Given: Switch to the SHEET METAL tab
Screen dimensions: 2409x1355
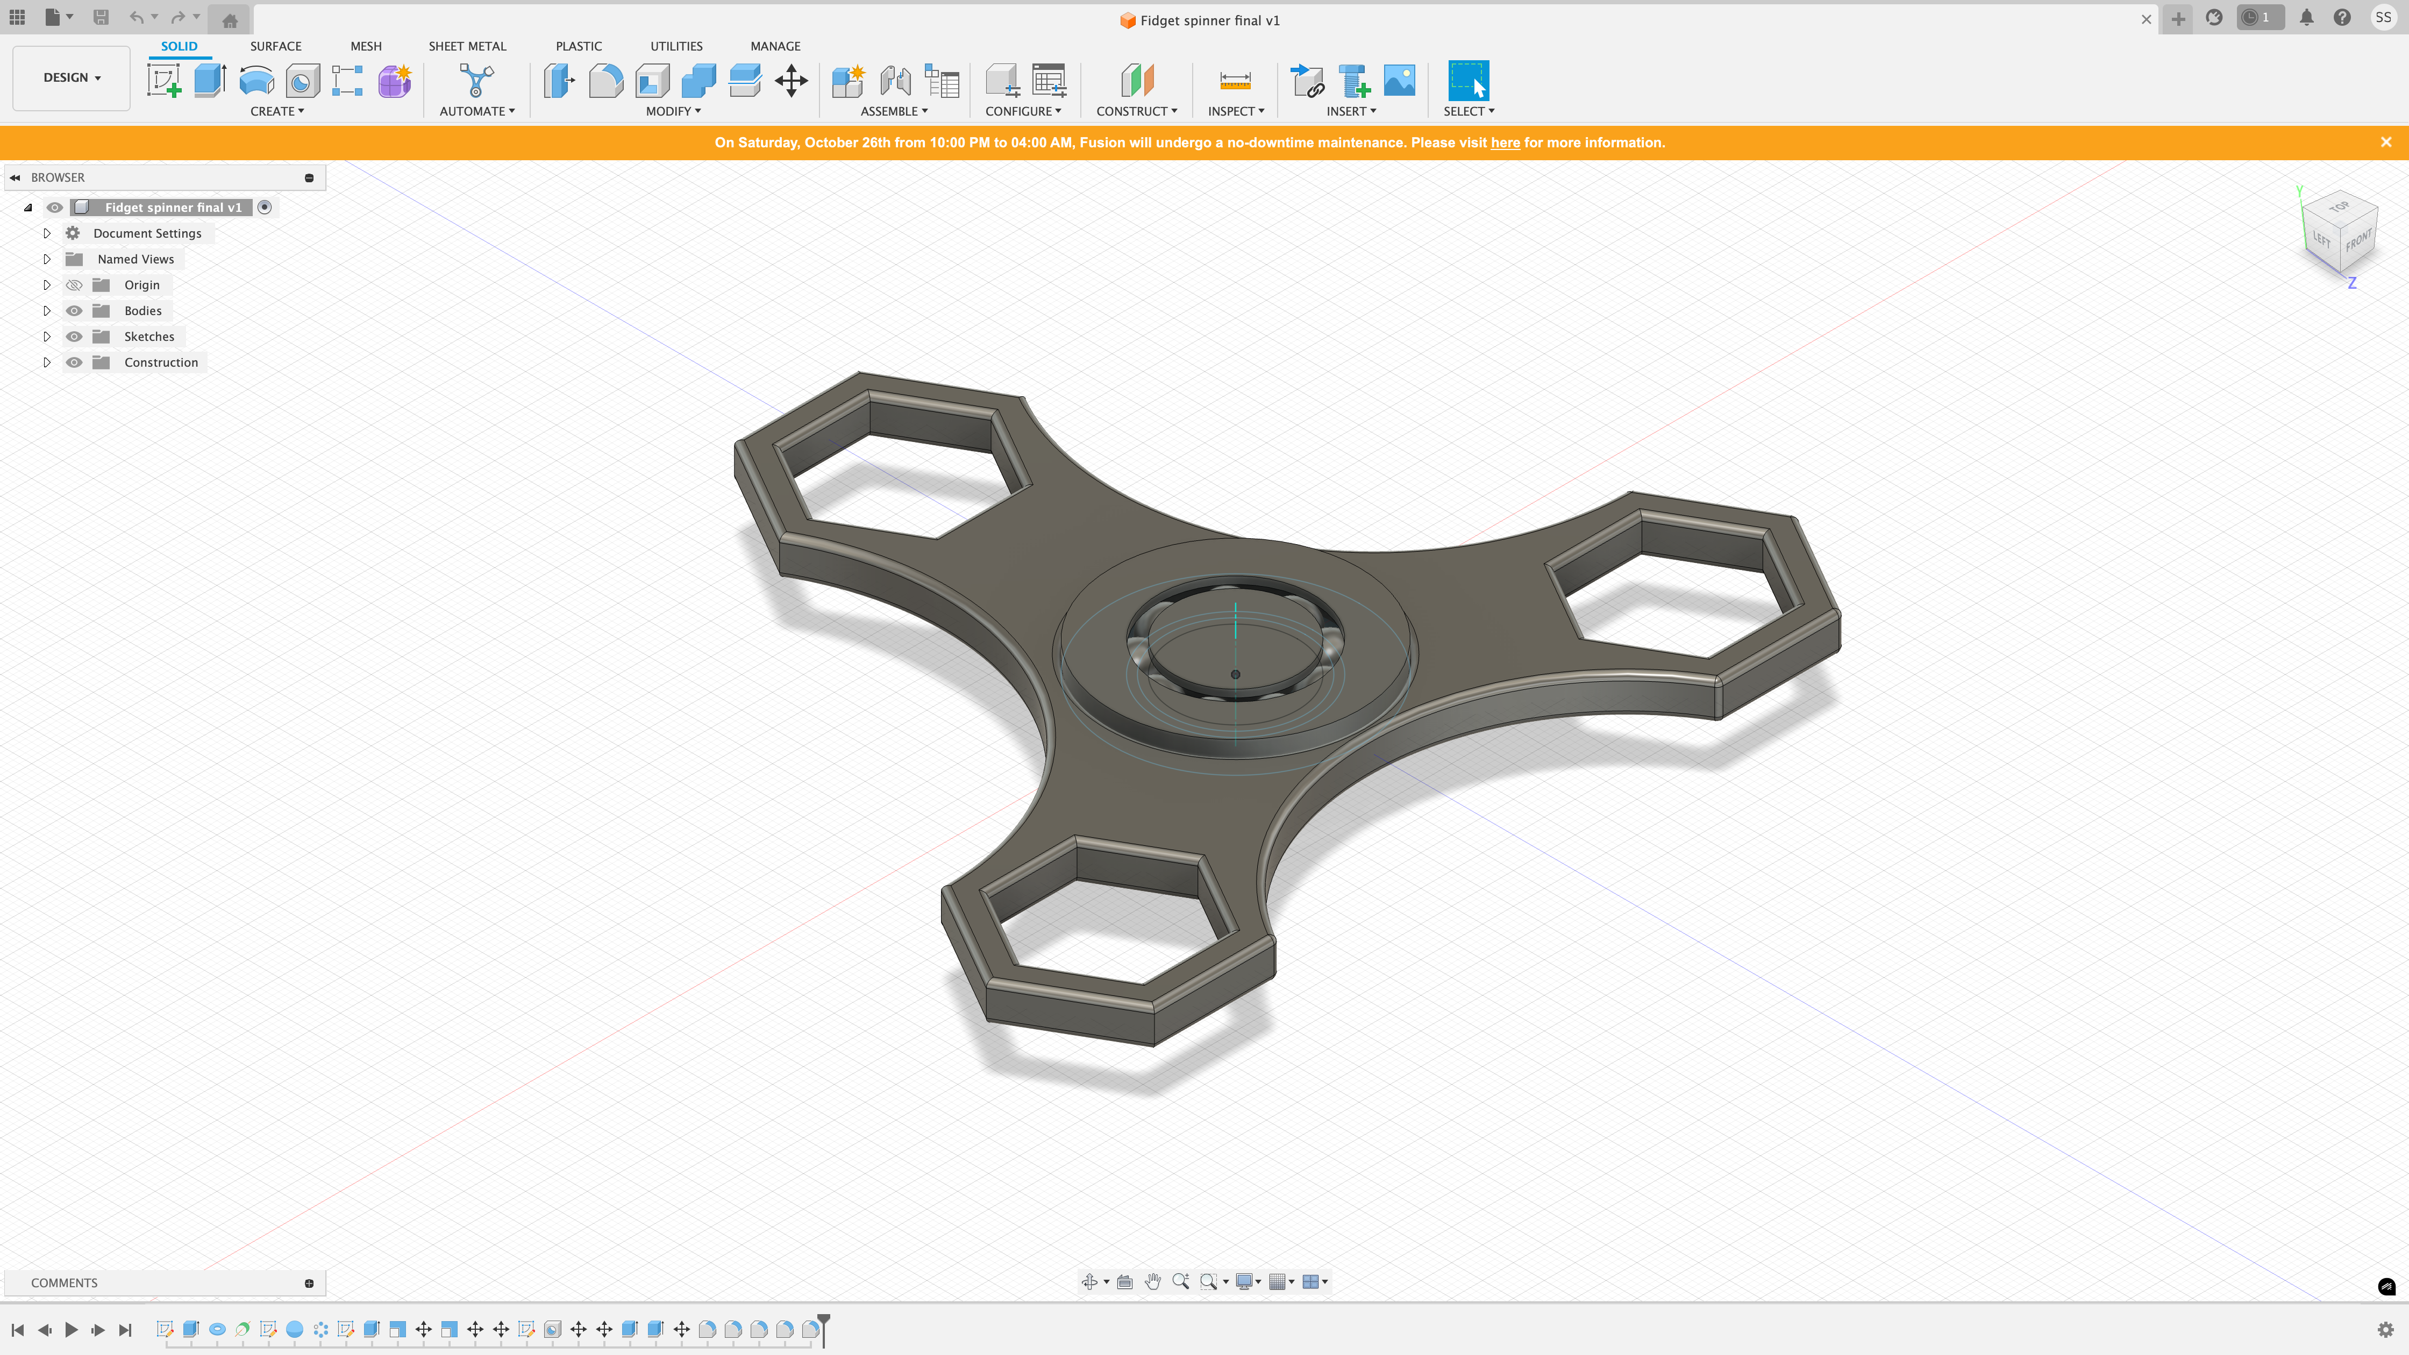Looking at the screenshot, I should [467, 46].
